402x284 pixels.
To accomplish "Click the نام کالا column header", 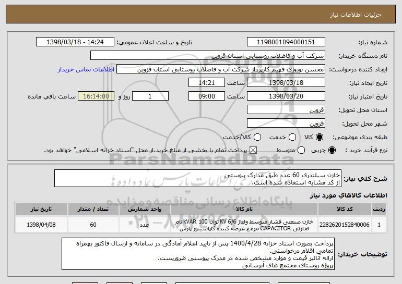I will (244, 209).
